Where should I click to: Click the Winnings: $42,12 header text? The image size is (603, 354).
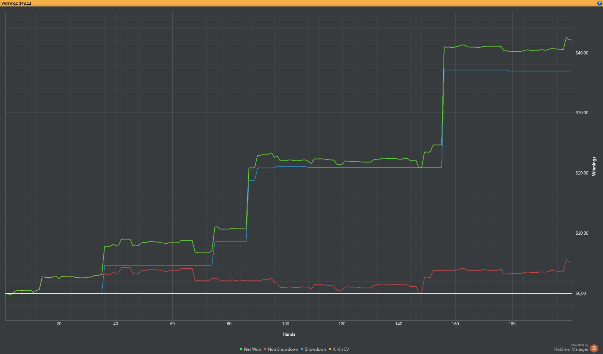click(x=16, y=3)
